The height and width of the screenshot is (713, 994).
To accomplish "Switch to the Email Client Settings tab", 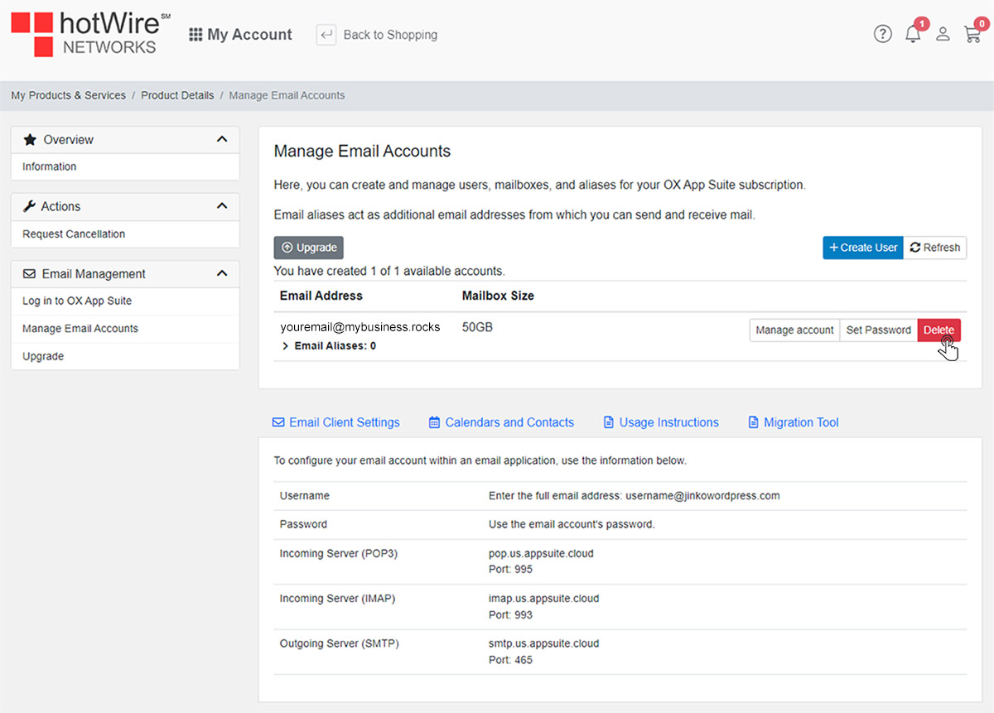I will click(x=335, y=422).
